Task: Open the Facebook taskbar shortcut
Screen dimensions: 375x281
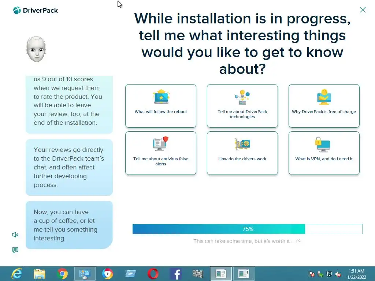Action: point(176,274)
